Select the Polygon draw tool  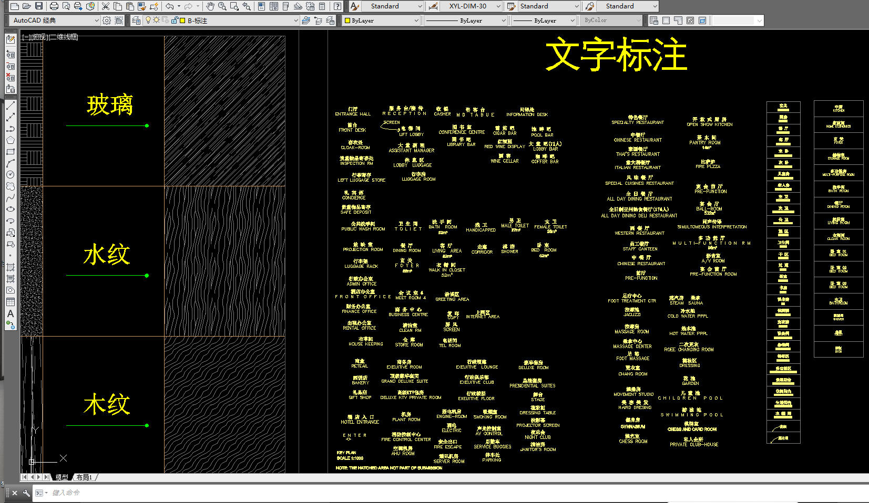[10, 140]
